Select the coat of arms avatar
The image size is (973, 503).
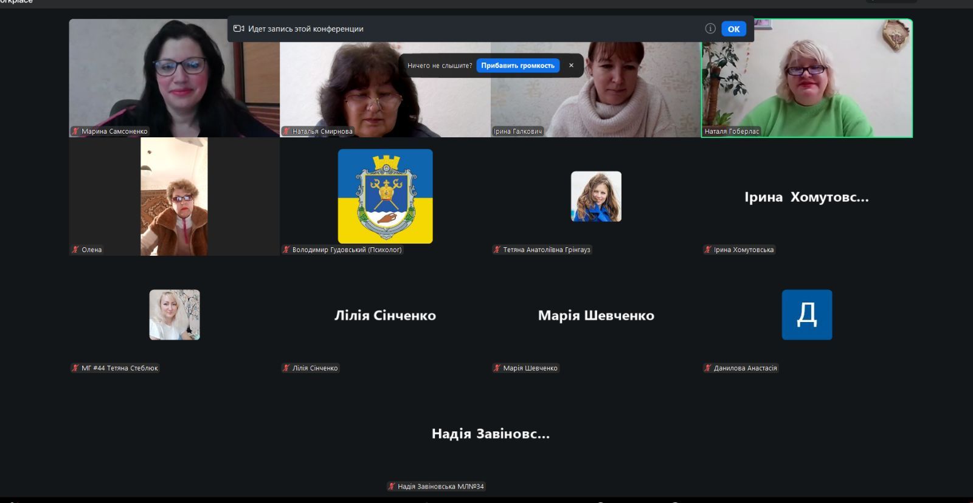385,196
